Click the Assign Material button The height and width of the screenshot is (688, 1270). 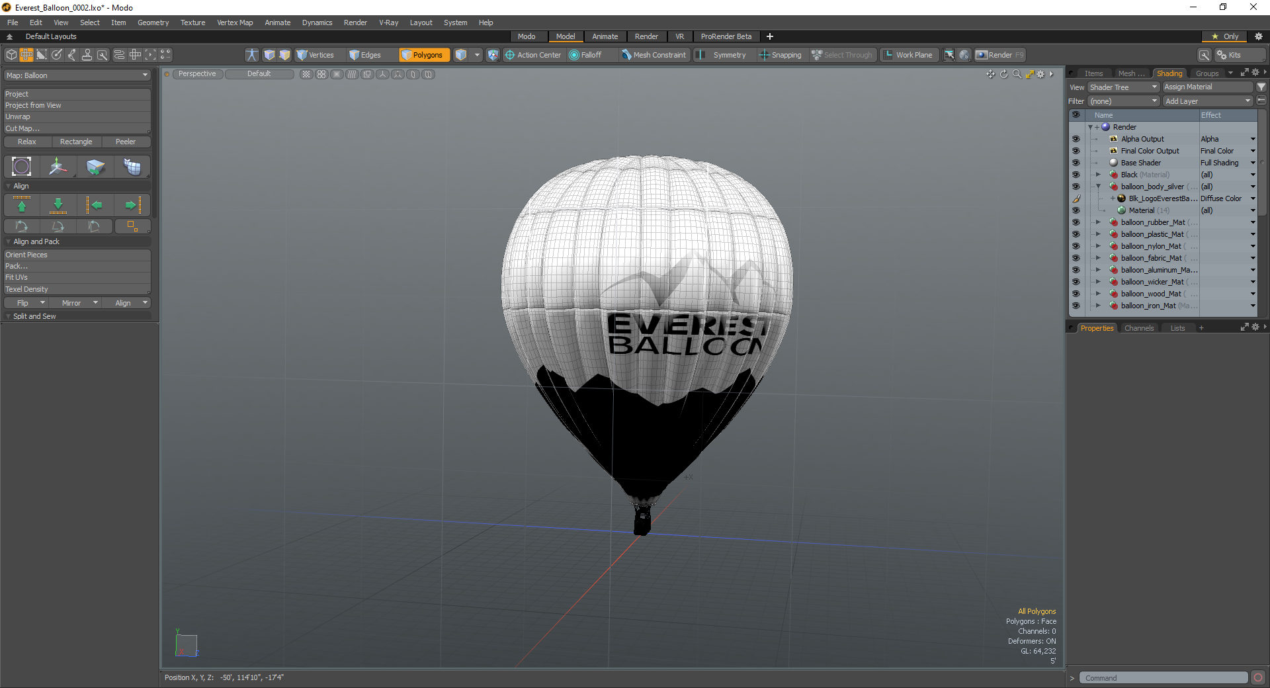pos(1207,87)
